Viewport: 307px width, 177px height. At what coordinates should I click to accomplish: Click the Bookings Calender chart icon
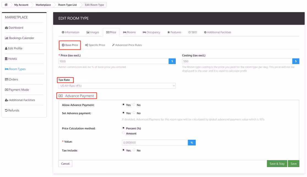[6, 38]
